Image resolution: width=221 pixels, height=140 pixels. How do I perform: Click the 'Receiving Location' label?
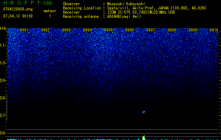click(82, 8)
